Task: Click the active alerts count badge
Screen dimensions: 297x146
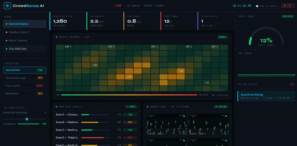Action: (x=292, y=84)
